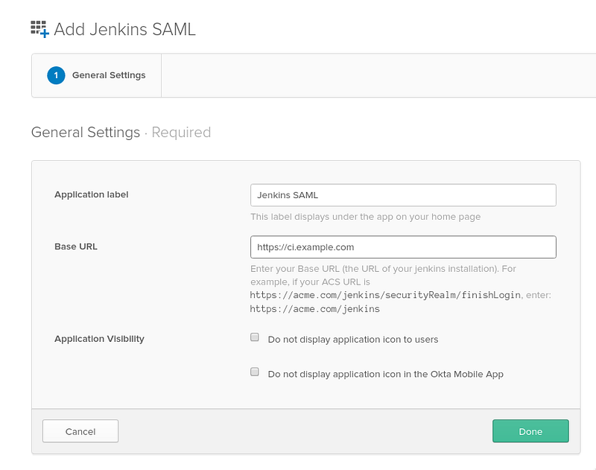Screen dimensions: 596x470
Task: Click the 'Do not display application icon to users' label
Action: point(352,340)
